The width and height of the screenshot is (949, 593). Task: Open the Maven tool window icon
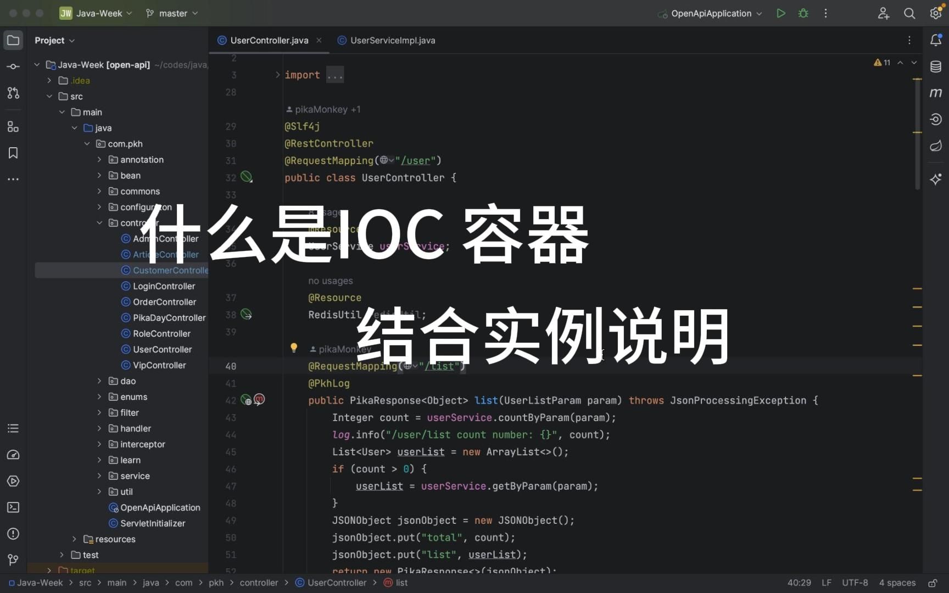936,93
